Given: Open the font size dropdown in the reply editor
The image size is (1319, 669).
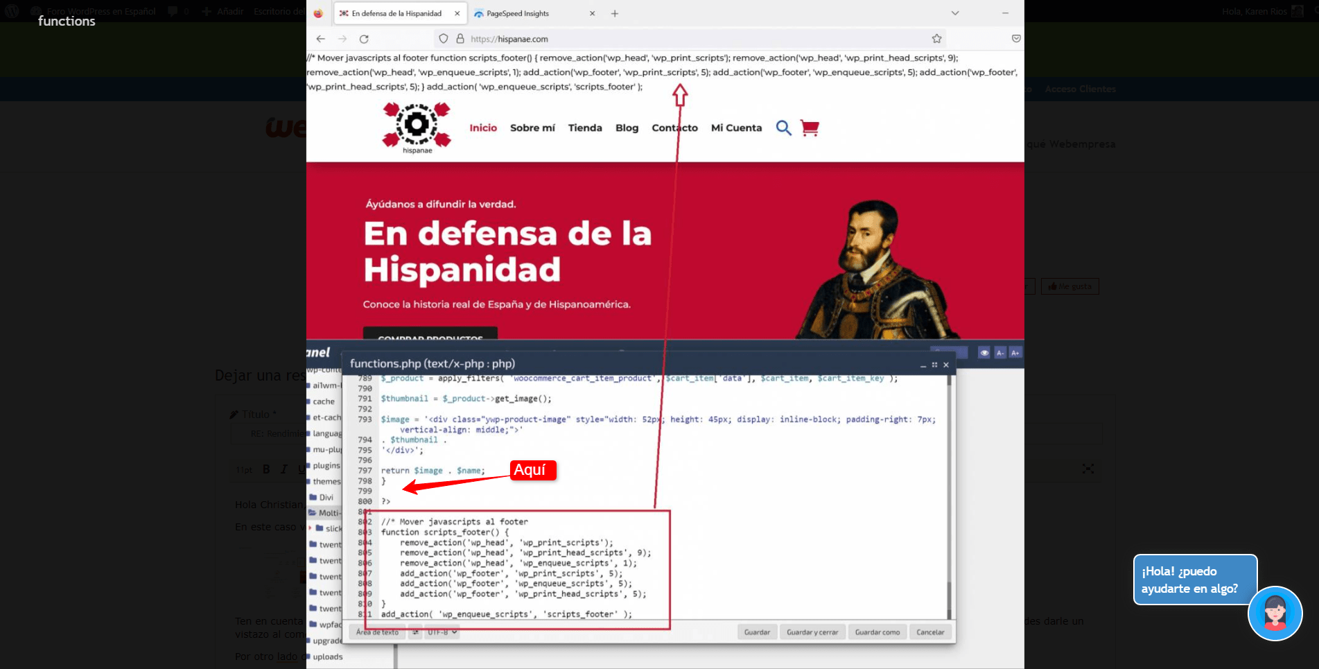Looking at the screenshot, I should pos(244,469).
